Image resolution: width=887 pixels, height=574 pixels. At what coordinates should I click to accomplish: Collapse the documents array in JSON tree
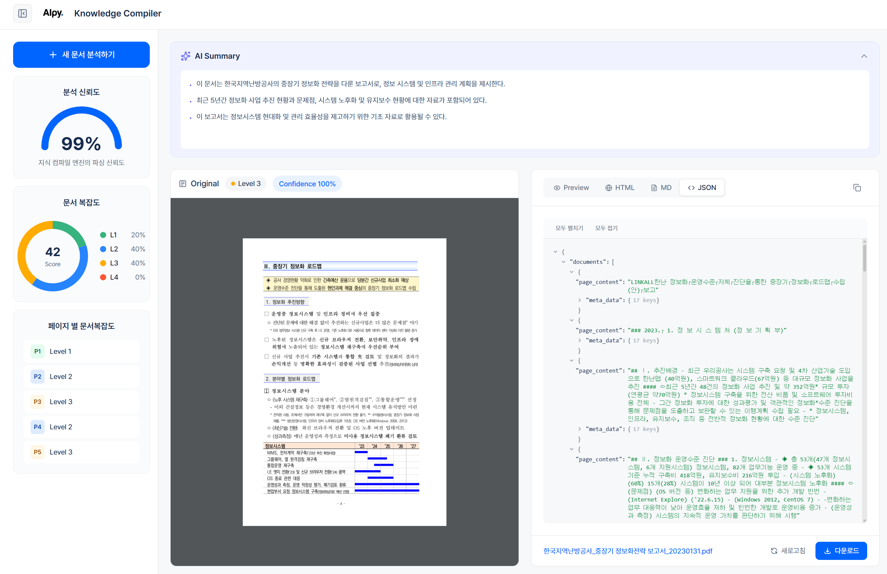pos(564,262)
